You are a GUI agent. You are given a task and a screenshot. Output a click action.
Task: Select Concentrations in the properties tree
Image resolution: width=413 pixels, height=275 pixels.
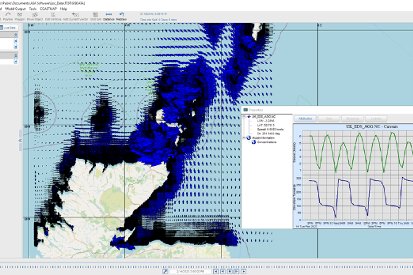[266, 142]
